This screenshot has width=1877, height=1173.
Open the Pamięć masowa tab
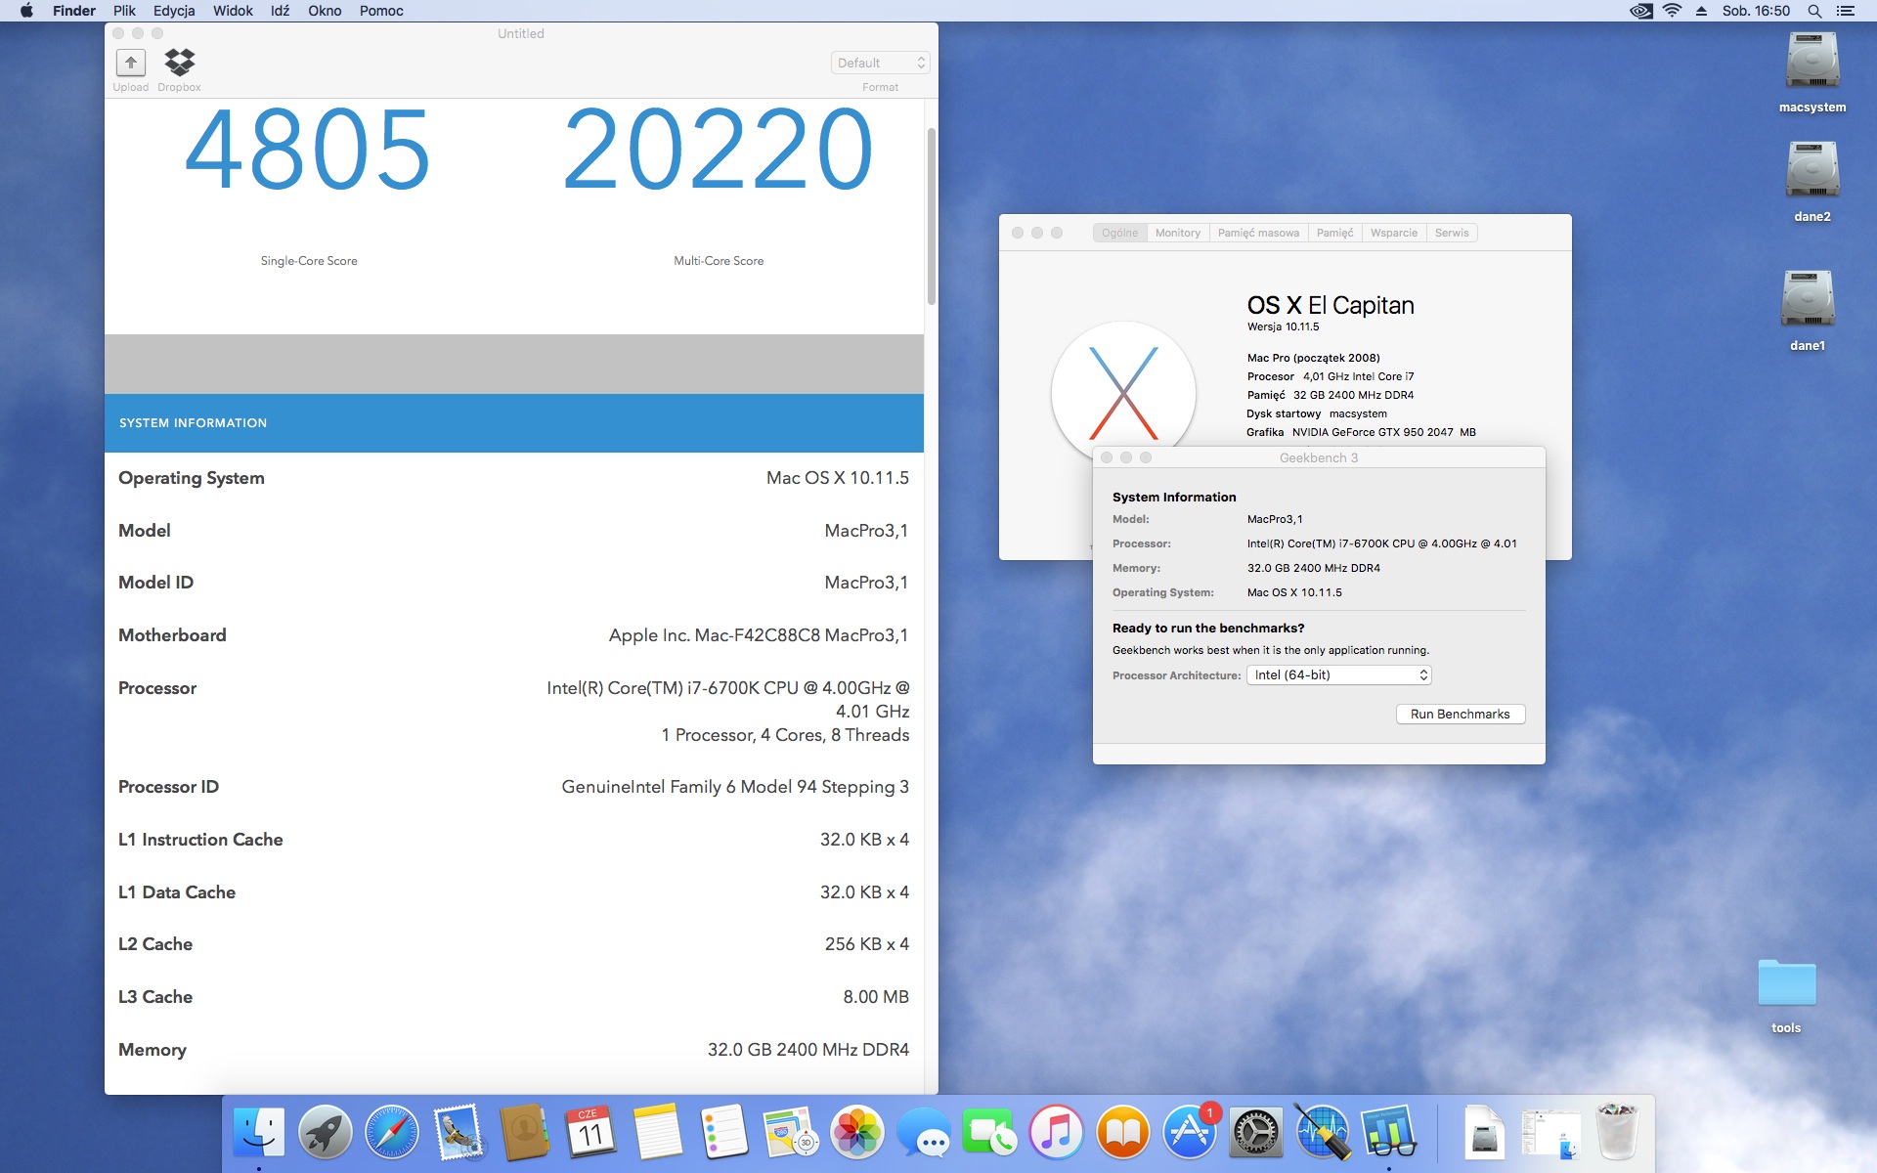[1258, 233]
